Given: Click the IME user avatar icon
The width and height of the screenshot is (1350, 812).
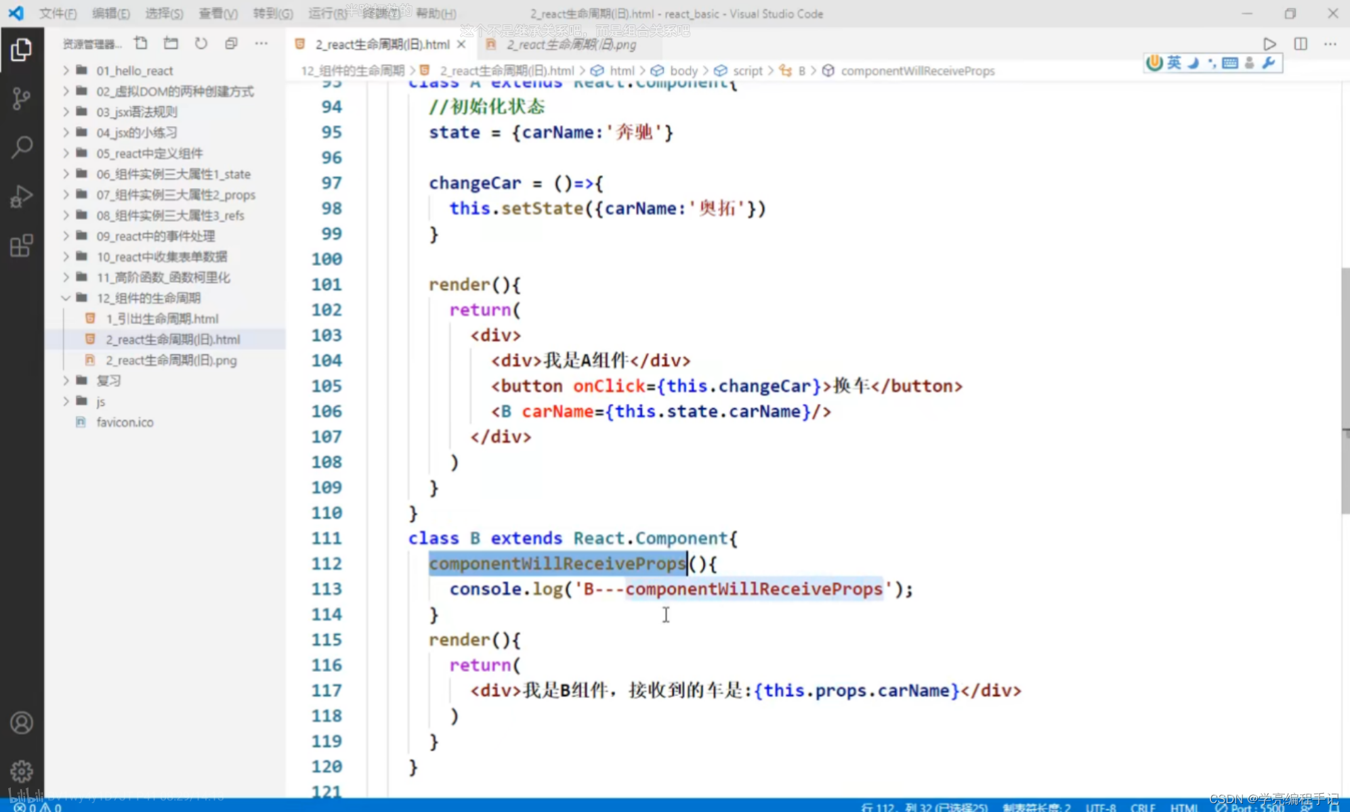Looking at the screenshot, I should (1250, 63).
